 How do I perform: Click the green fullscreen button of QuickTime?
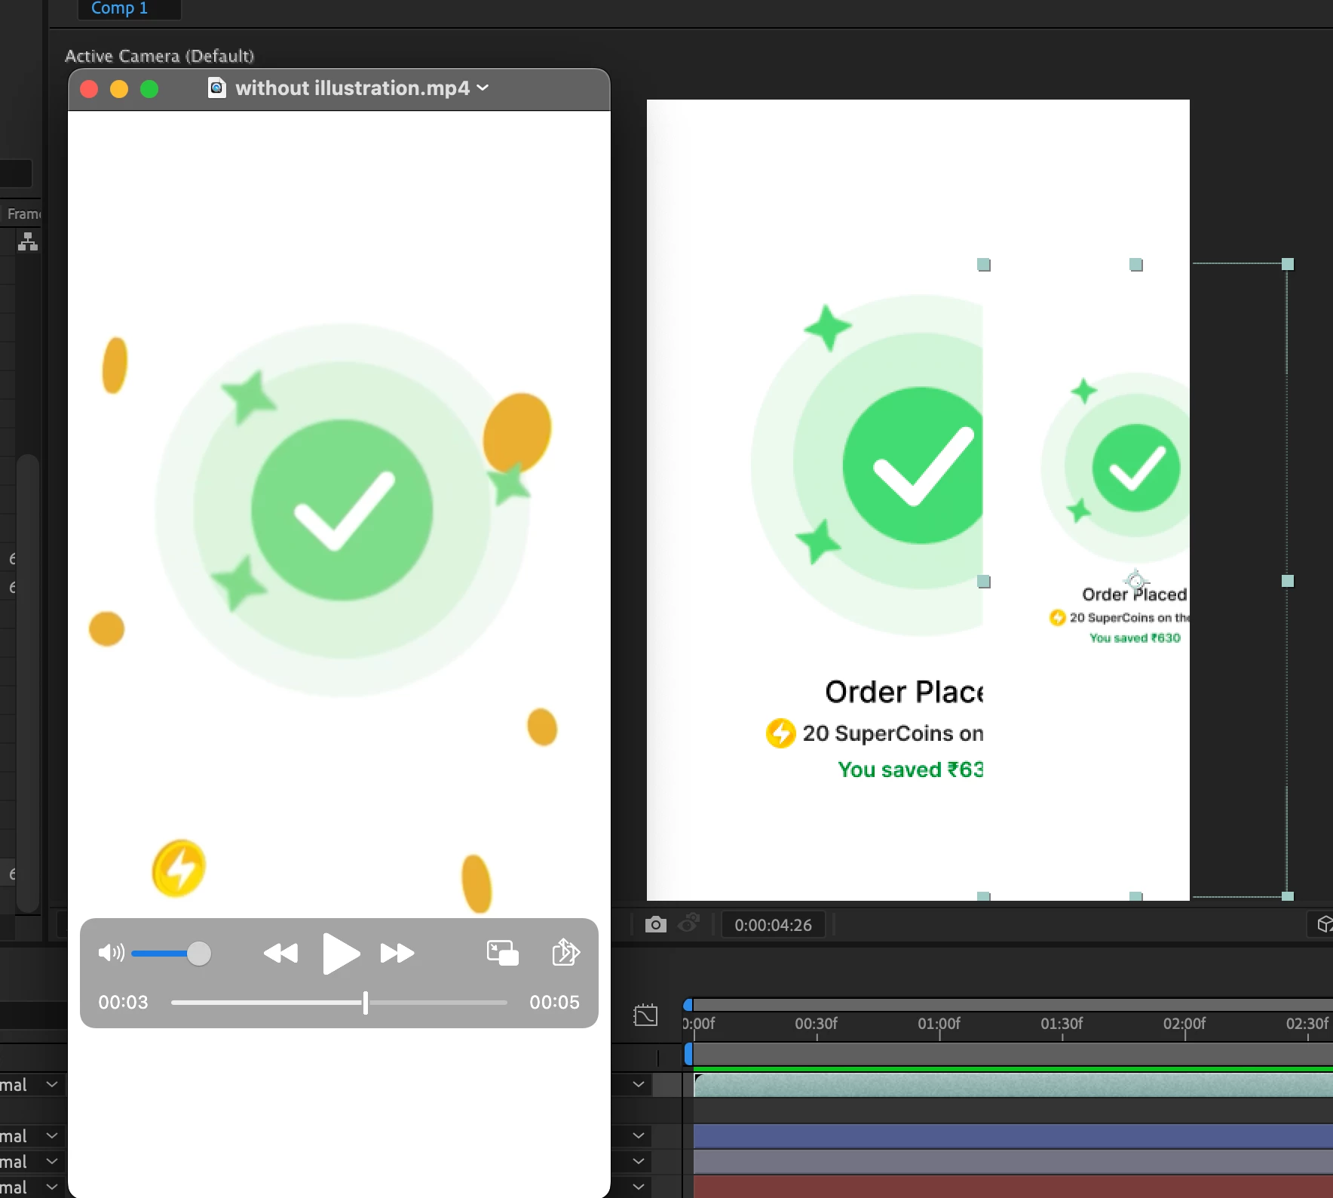[149, 89]
